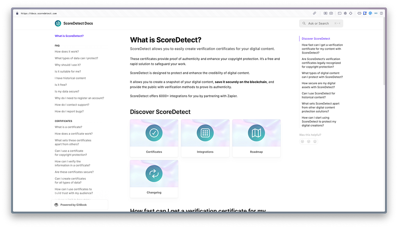Jump to 'How fast can I get a verification certificate' outline link
The height and width of the screenshot is (228, 398).
[x=322, y=49]
